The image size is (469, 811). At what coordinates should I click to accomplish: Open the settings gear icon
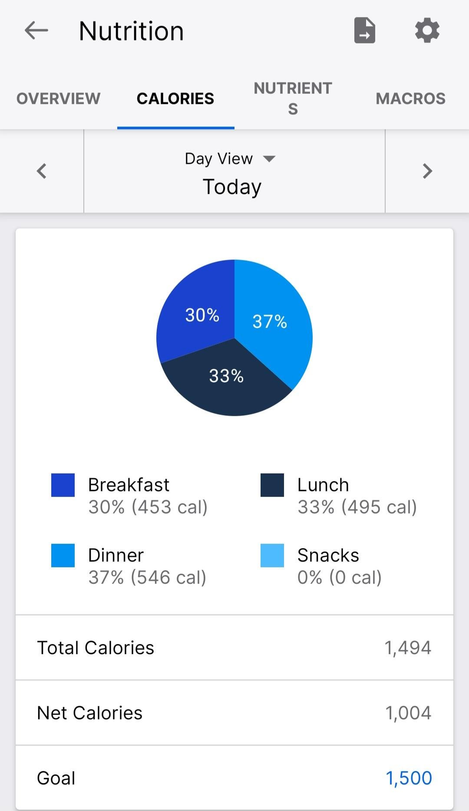click(x=427, y=31)
